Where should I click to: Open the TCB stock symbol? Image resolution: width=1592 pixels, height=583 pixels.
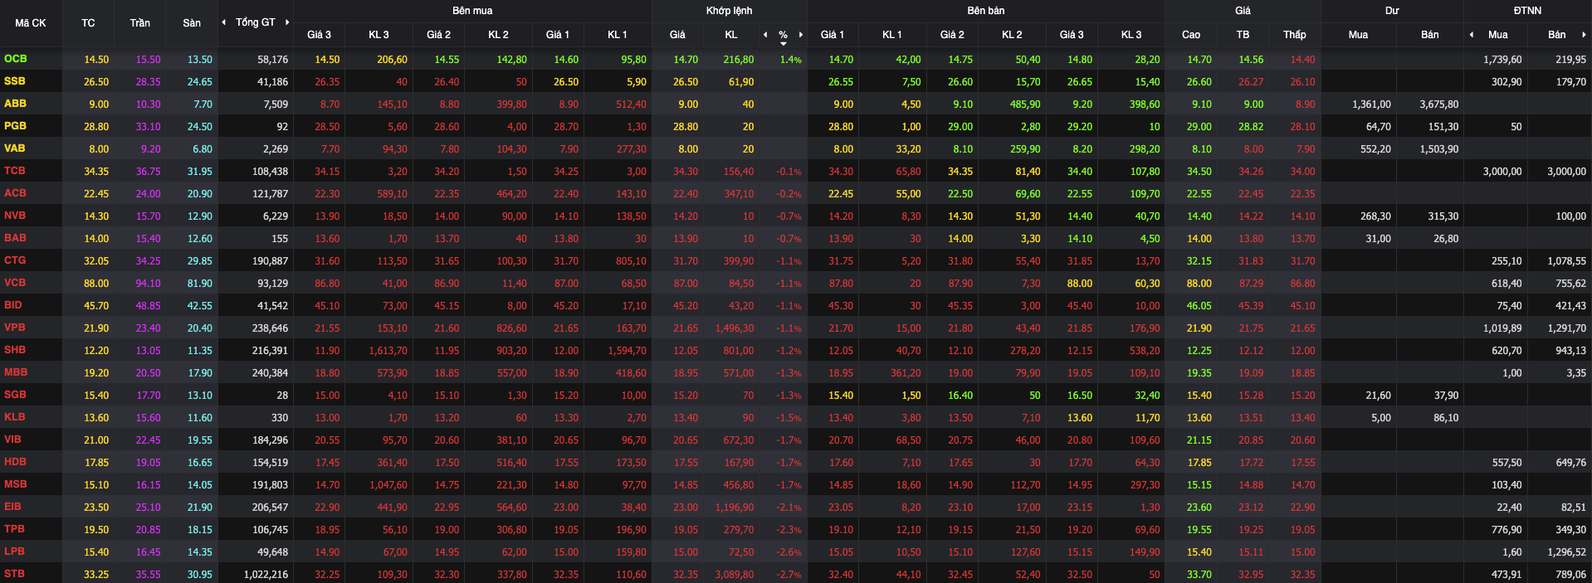tap(15, 171)
